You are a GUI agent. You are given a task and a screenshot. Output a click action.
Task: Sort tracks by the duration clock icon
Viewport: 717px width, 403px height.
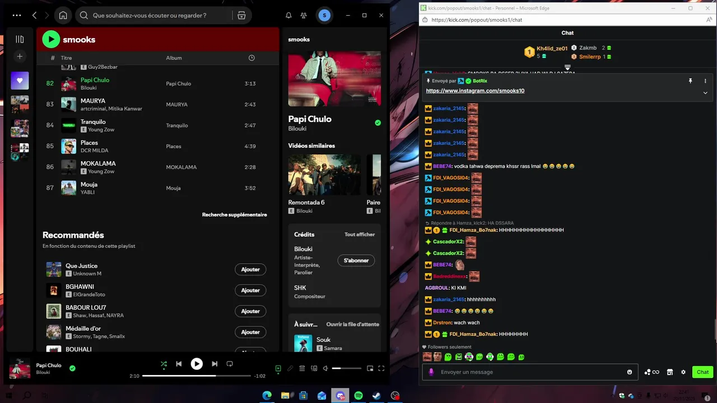[252, 58]
